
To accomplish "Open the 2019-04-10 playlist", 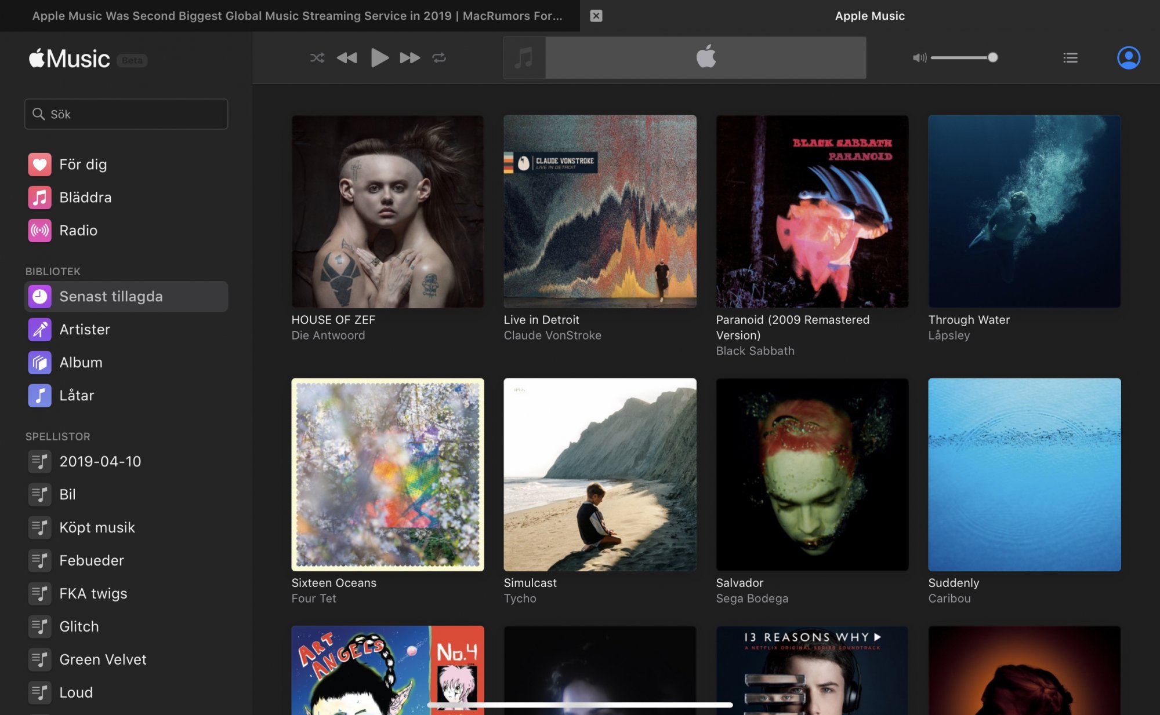I will point(126,462).
